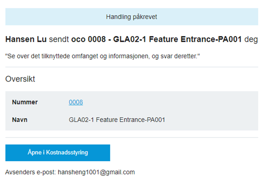Click the quoted message starting "Se over"
Screen dimensions: 259x191
102,57
